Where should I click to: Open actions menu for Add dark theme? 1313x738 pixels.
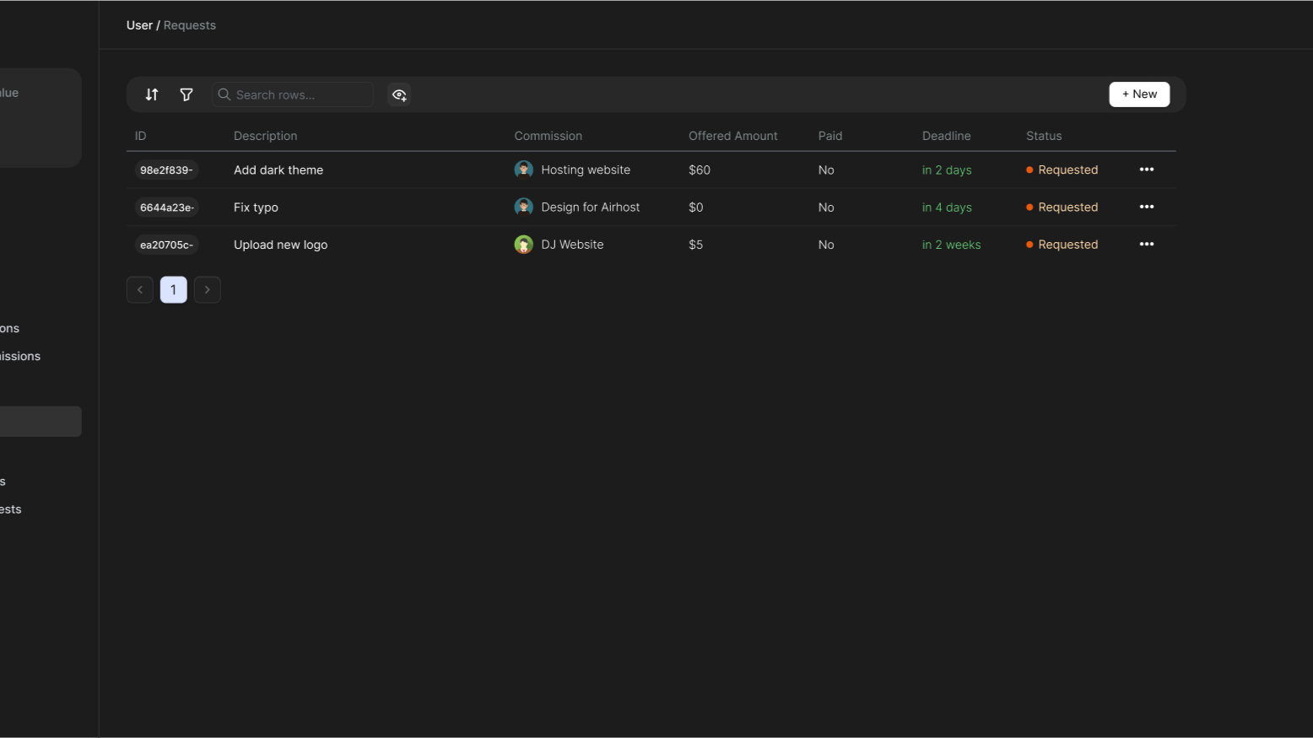(1146, 170)
